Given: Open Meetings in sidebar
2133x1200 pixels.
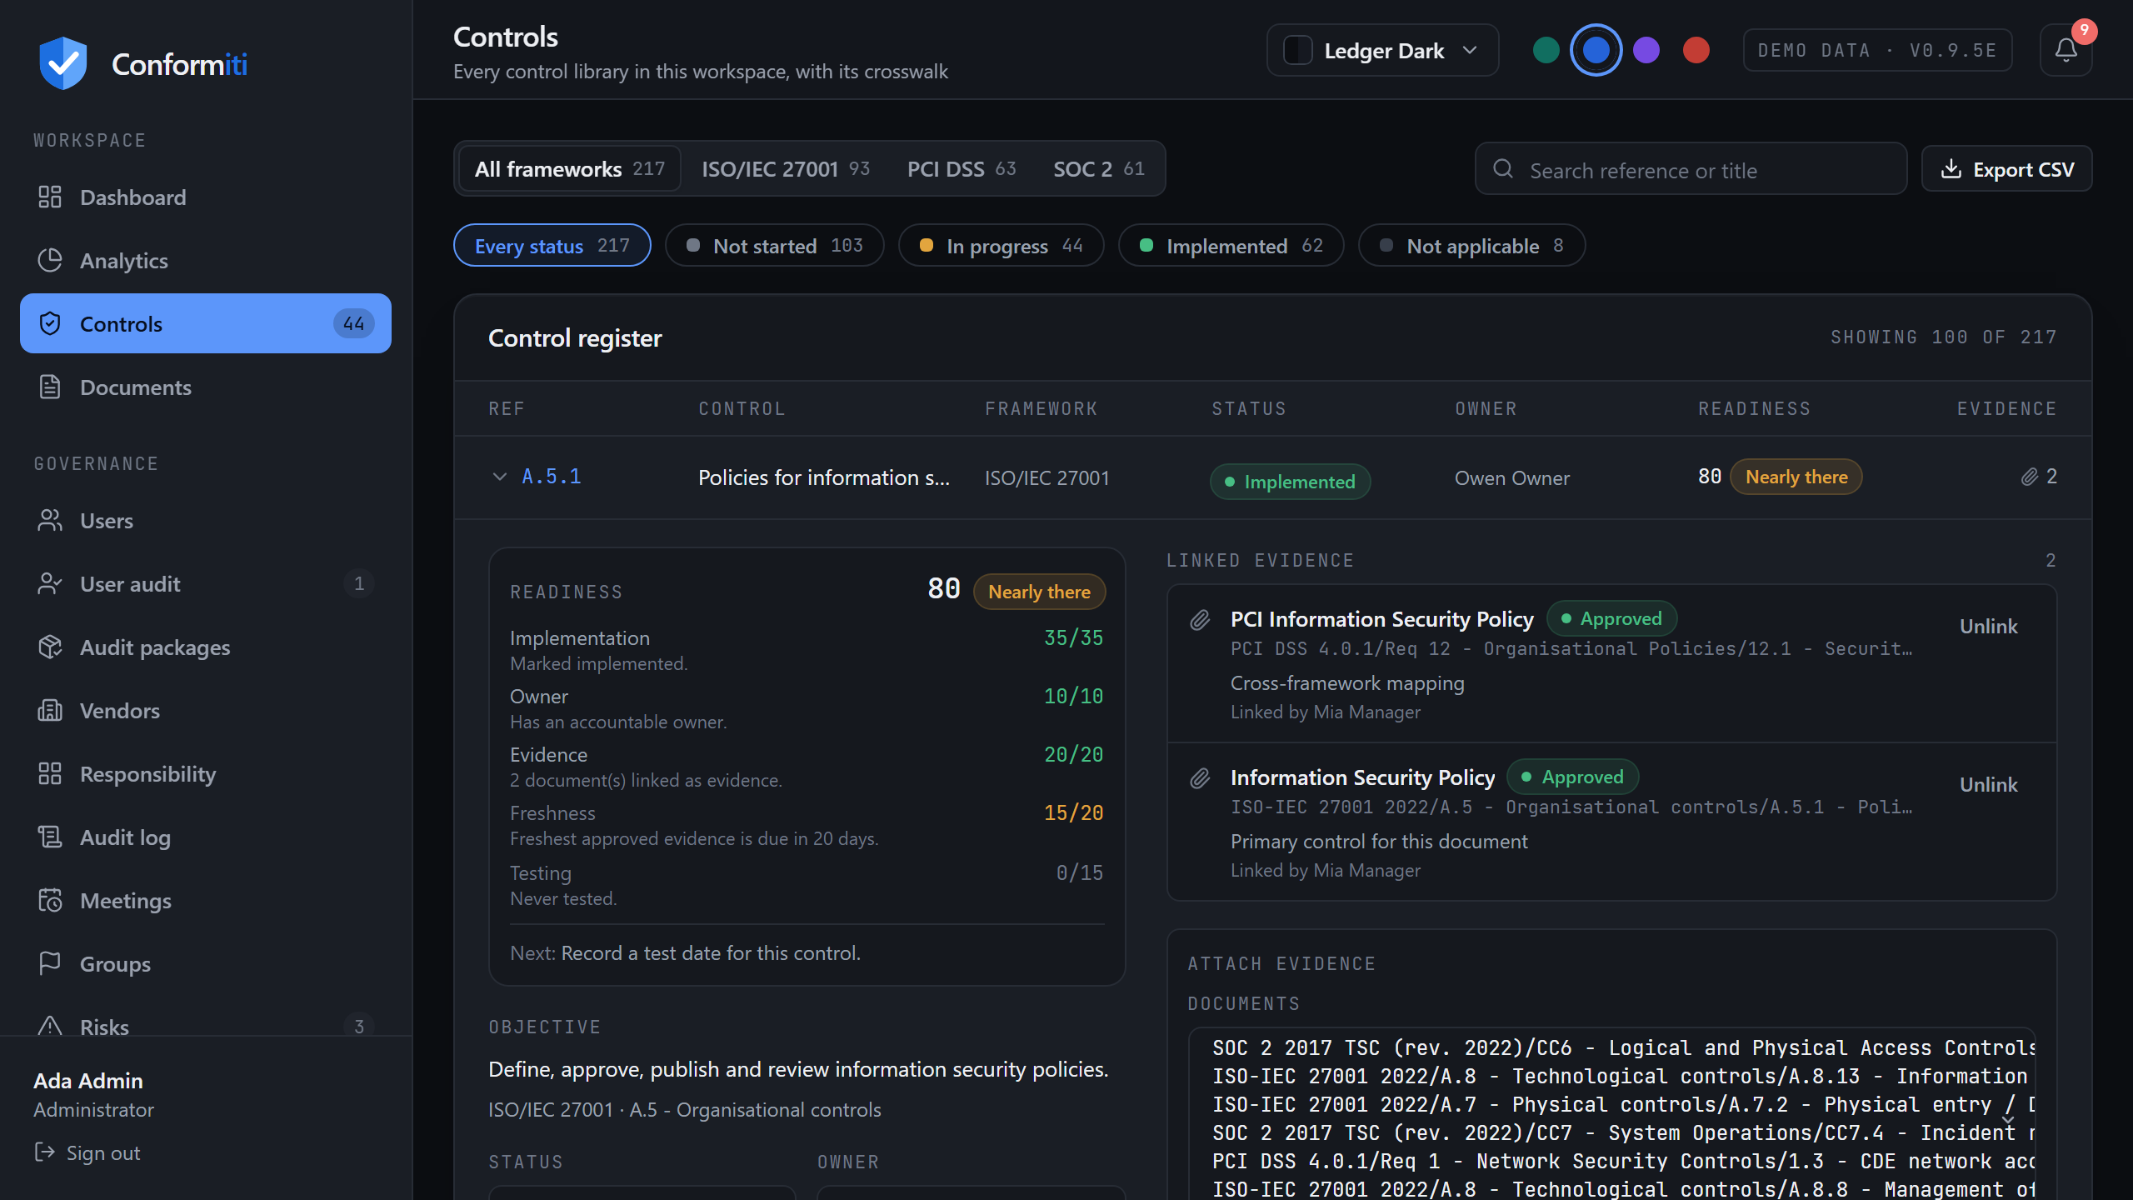Looking at the screenshot, I should point(206,901).
